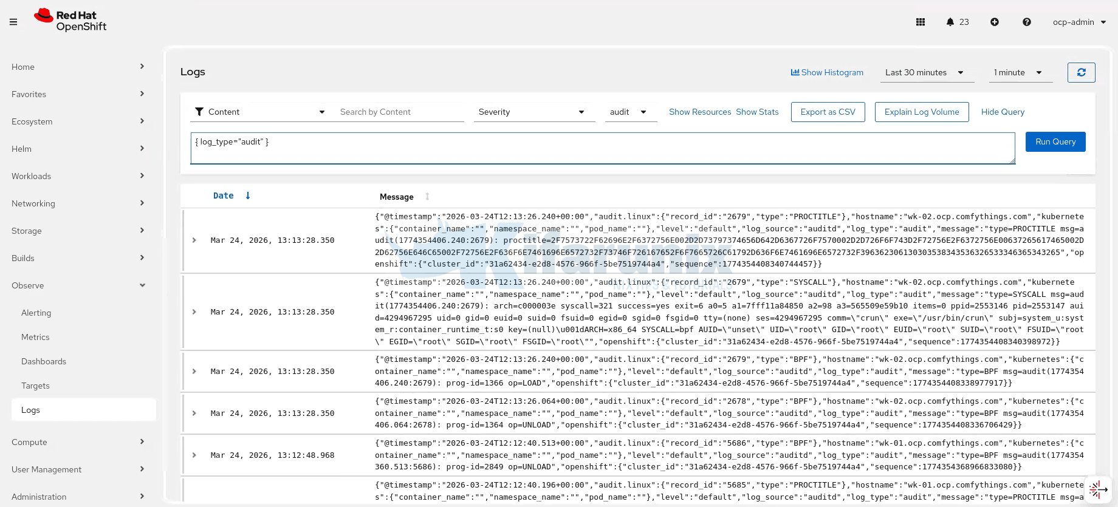Image resolution: width=1118 pixels, height=507 pixels.
Task: Collapse the Observe navigation section
Action: tap(78, 285)
